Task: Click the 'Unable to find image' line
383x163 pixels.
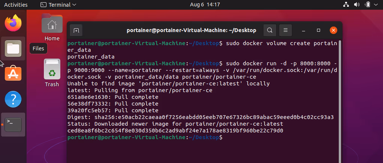Action: pyautogui.click(x=169, y=84)
